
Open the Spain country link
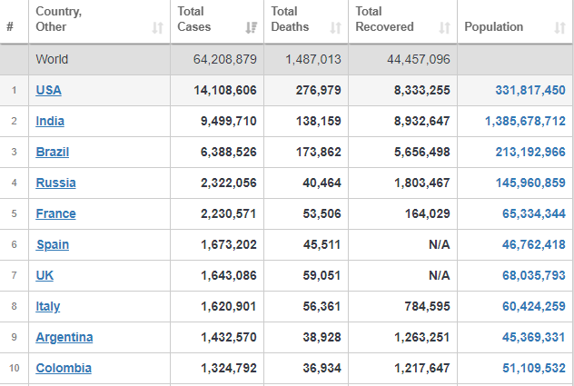click(x=53, y=244)
